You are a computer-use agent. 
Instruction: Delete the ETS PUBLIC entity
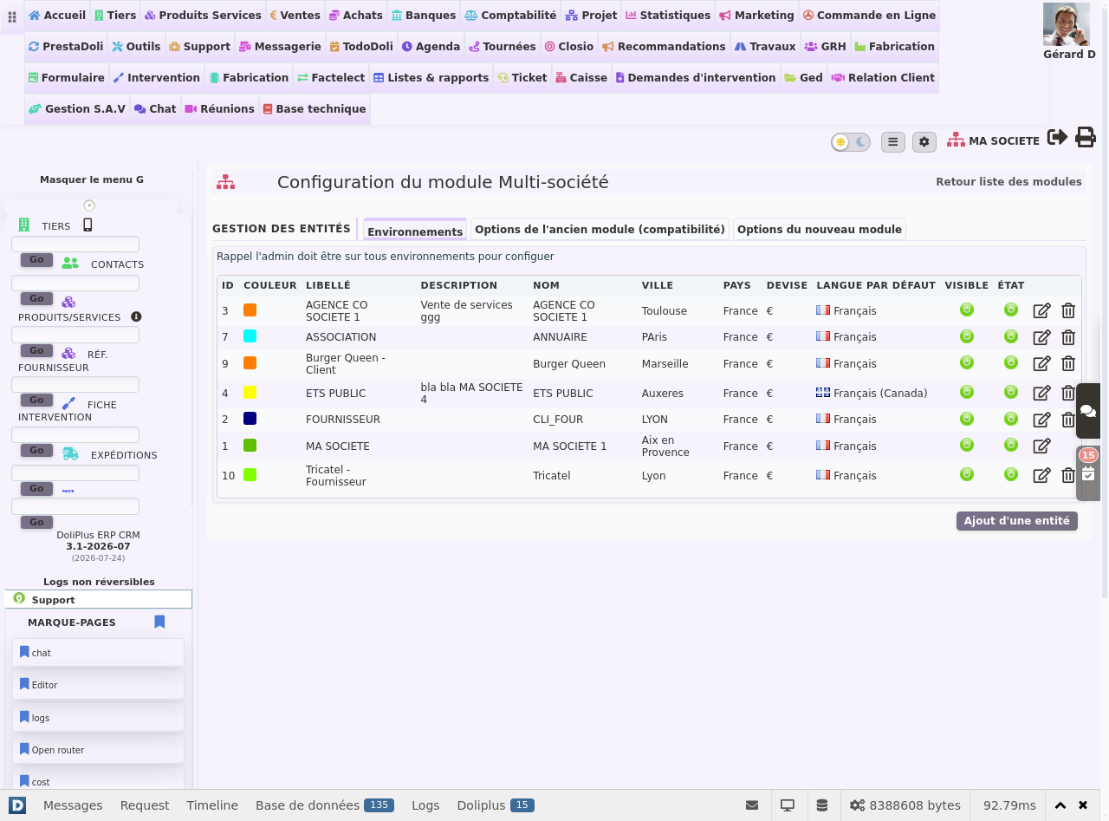1068,393
